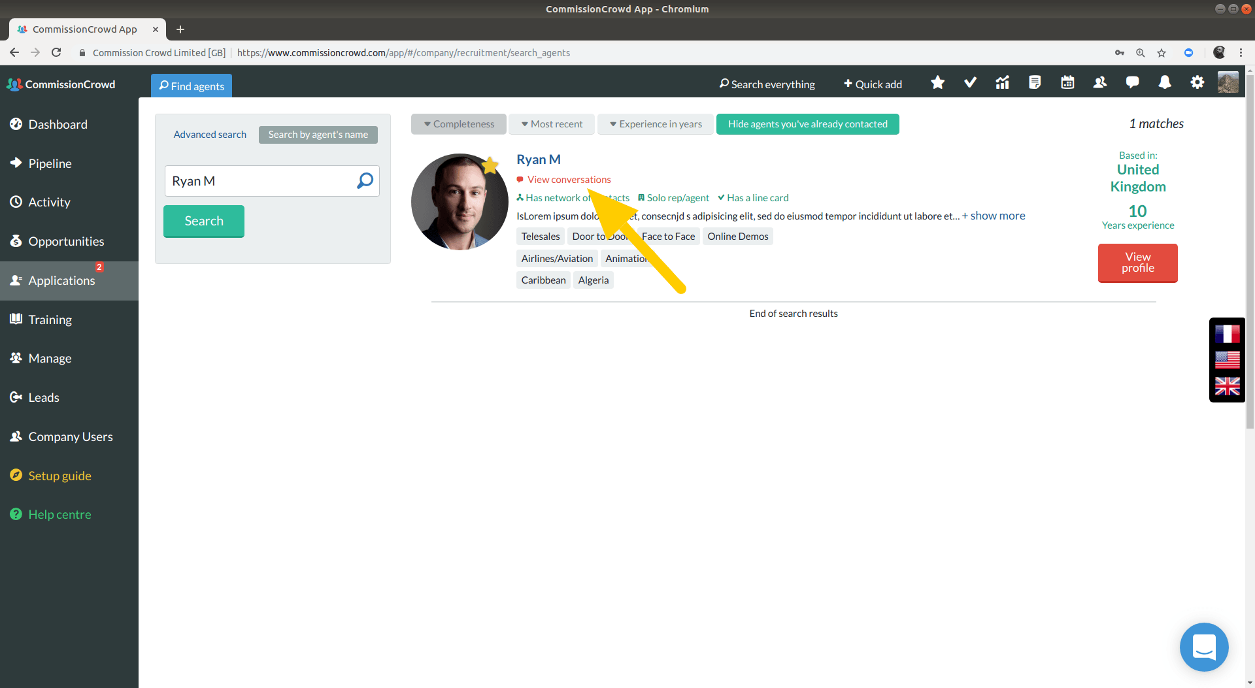Screen dimensions: 1255x688
Task: Open the chat messages icon
Action: pos(1132,82)
